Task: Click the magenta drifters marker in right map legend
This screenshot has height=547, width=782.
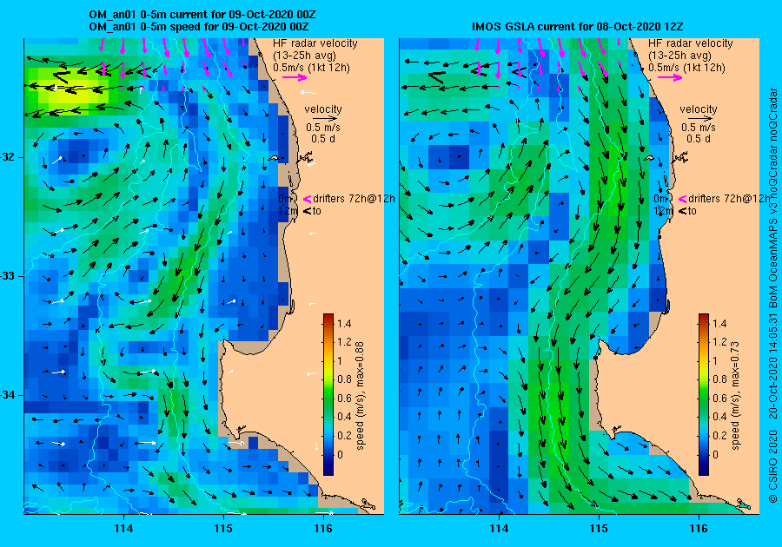Action: coord(682,199)
